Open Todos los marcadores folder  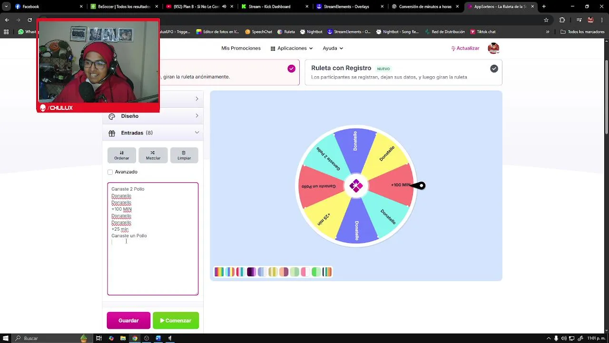[582, 32]
